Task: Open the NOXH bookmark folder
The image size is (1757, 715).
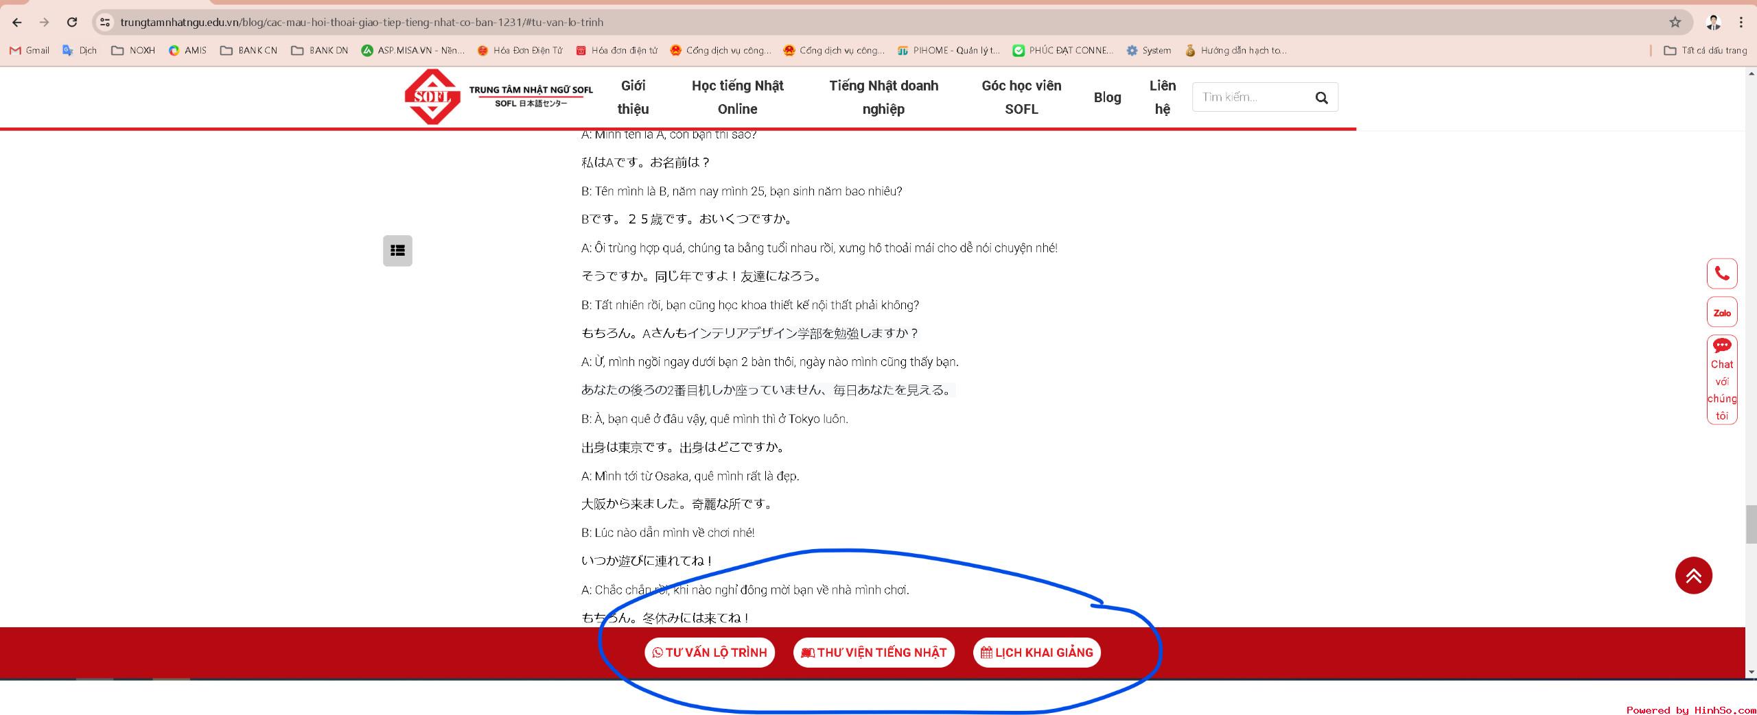Action: click(133, 50)
